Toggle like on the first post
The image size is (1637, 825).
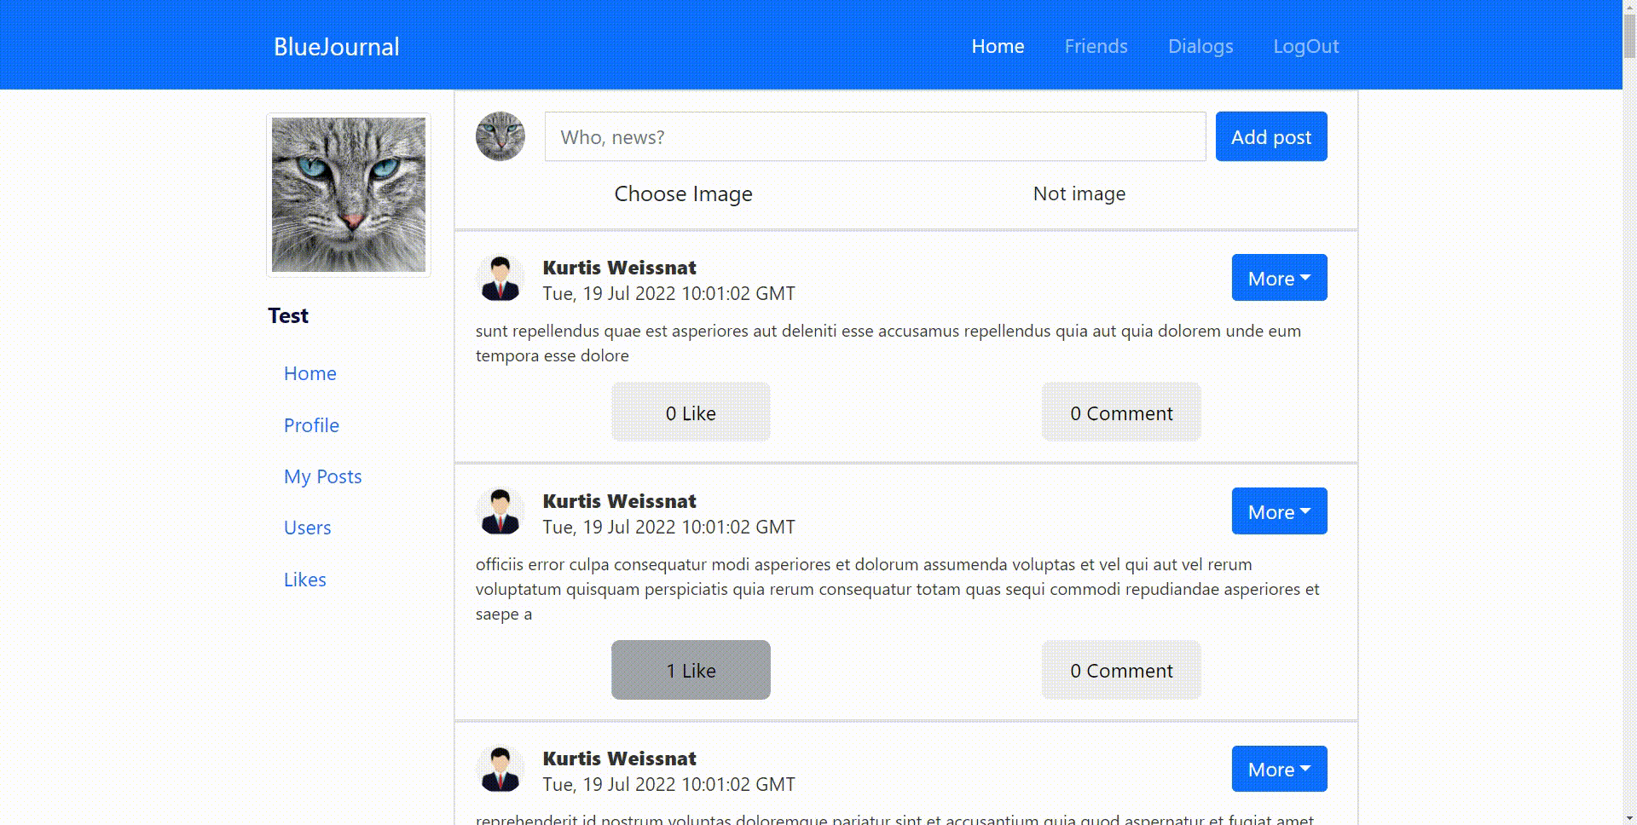(691, 412)
